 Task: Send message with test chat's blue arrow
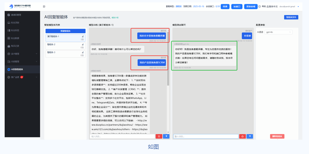click(x=250, y=136)
